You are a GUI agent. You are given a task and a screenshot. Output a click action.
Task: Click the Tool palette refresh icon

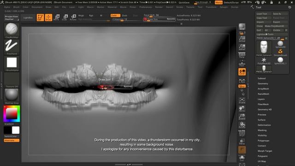[289, 7]
